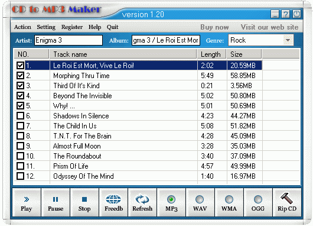Click the Play button with double-arrow icon
The image size is (313, 226).
coord(27,202)
